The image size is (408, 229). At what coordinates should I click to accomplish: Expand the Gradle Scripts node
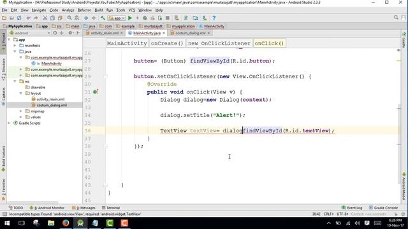coord(9,123)
